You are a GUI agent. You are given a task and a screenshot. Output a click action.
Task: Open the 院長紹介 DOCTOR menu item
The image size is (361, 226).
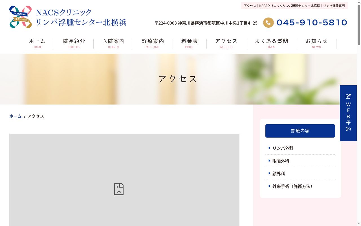tap(74, 43)
